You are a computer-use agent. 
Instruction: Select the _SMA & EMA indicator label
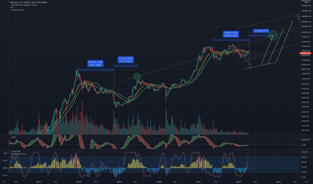(x=17, y=10)
